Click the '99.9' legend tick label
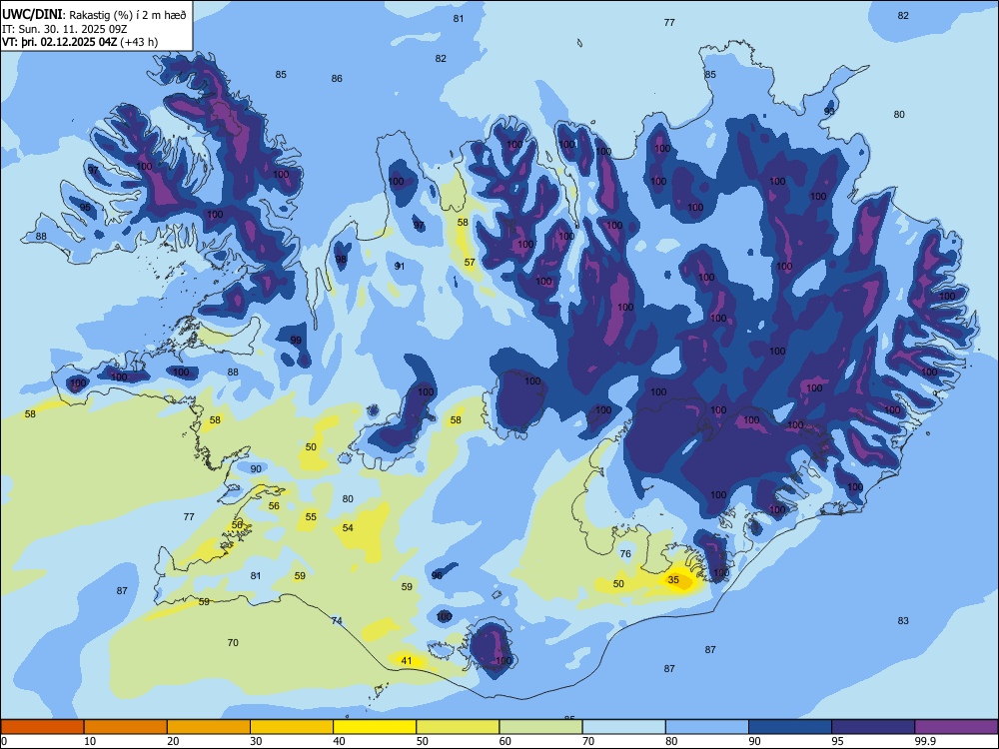Viewport: 999px width, 749px height. 925,741
